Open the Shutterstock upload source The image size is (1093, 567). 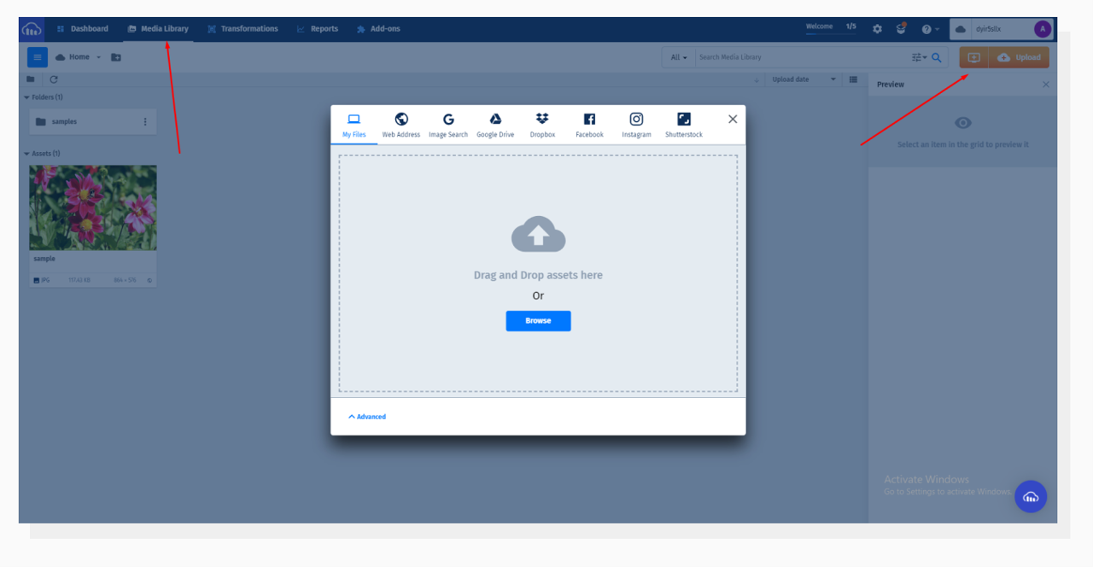683,124
